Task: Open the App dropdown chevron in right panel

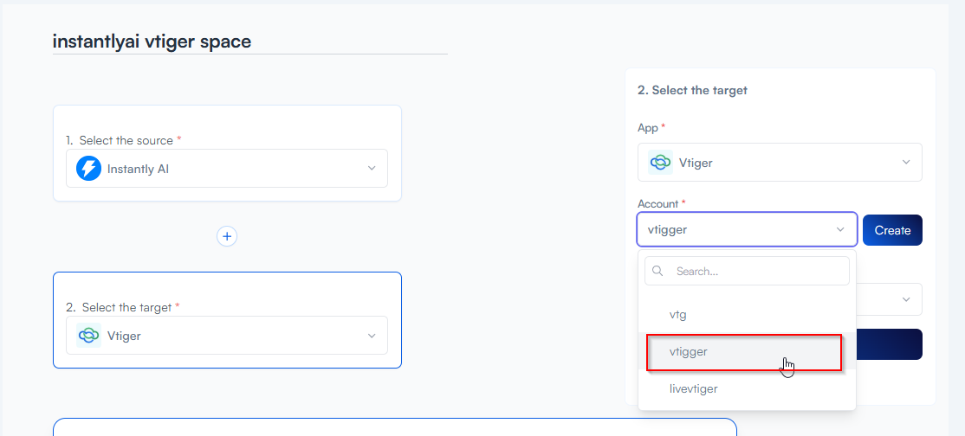Action: 906,163
